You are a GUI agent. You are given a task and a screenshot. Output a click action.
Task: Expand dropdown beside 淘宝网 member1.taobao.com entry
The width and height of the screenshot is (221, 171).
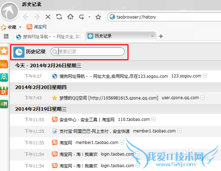[x=122, y=142]
